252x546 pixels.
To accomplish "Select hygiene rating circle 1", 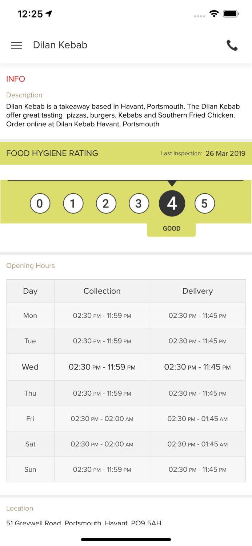I will [x=73, y=203].
